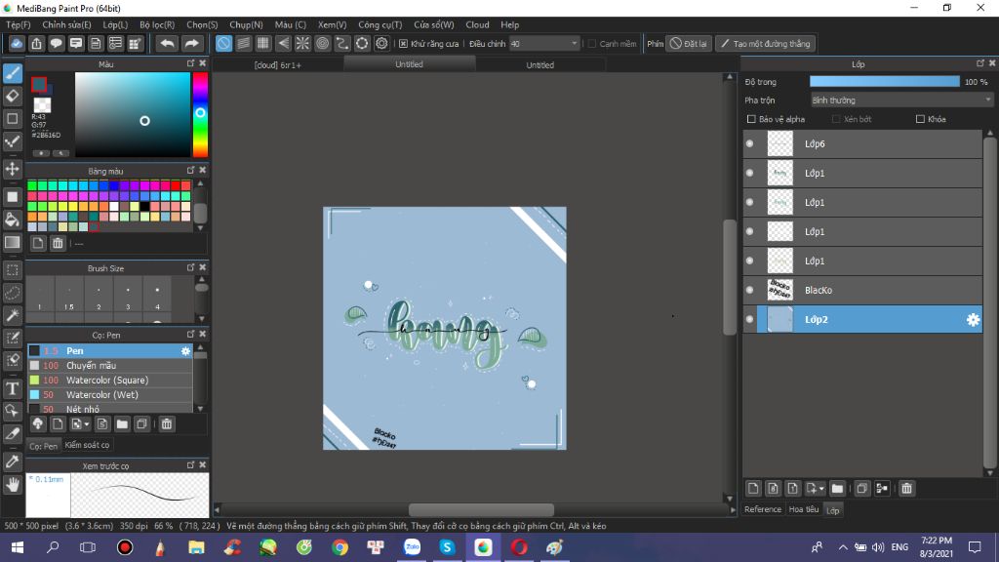Screen dimensions: 999x562
Task: Open the Reference tab
Action: click(x=763, y=509)
